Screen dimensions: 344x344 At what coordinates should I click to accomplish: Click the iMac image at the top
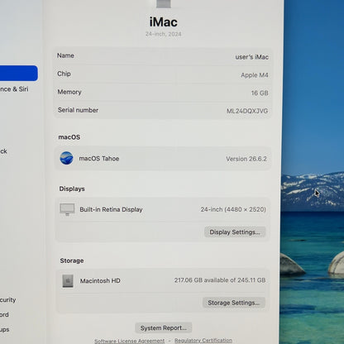(164, 3)
